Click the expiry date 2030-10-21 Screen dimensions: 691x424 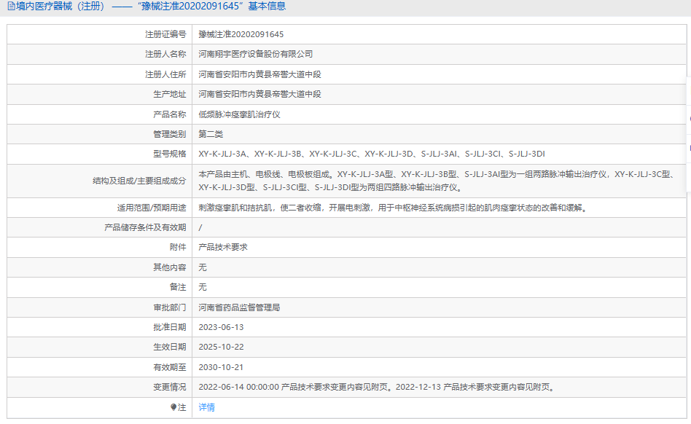coord(222,367)
